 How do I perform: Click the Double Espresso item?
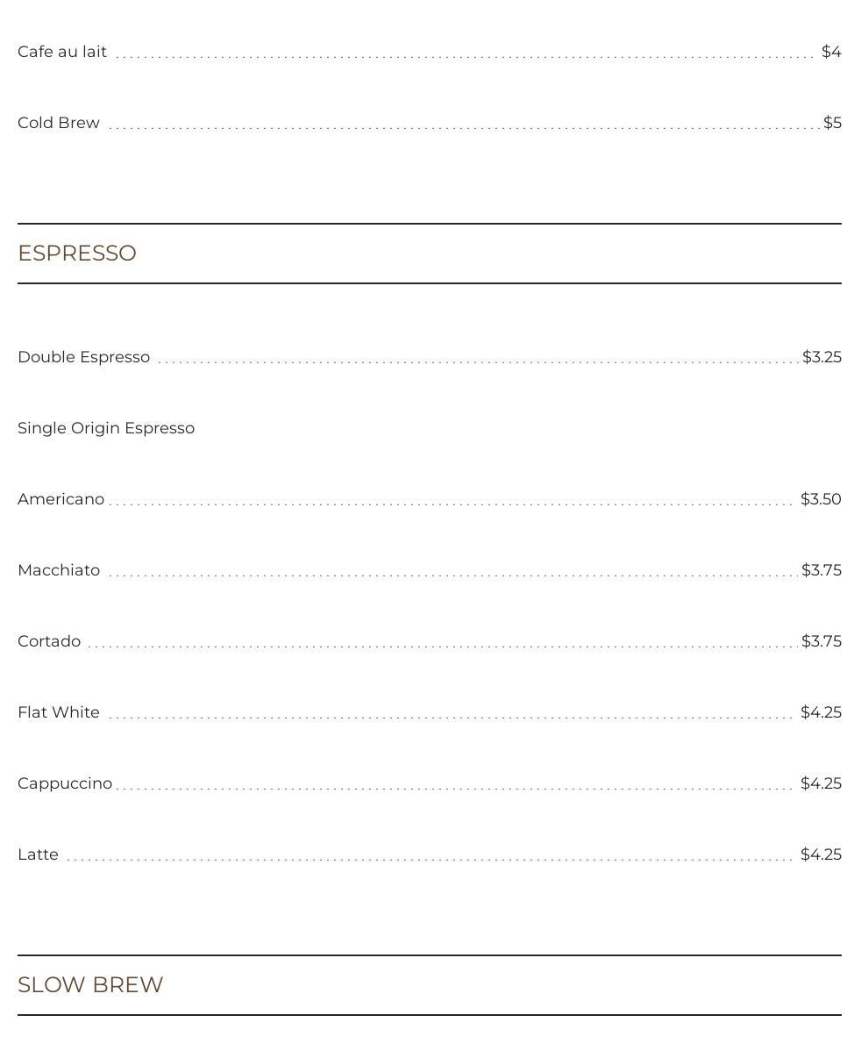pos(83,357)
